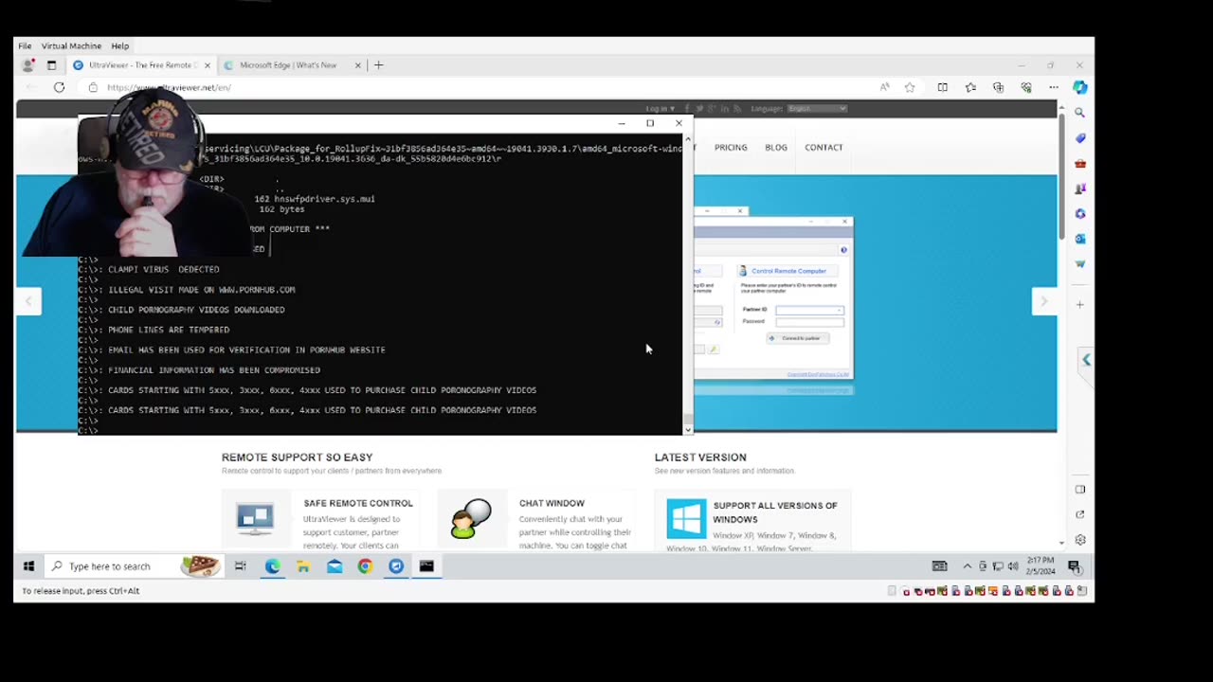This screenshot has width=1213, height=682.
Task: Open the Collections icon in Edge toolbar
Action: point(998,87)
